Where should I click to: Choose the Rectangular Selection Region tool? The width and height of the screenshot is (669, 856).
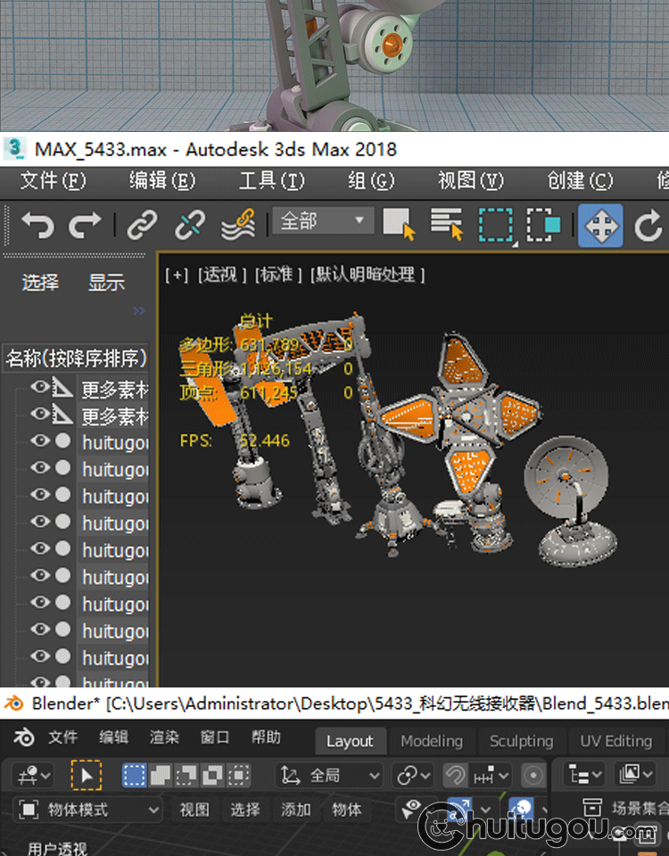496,225
